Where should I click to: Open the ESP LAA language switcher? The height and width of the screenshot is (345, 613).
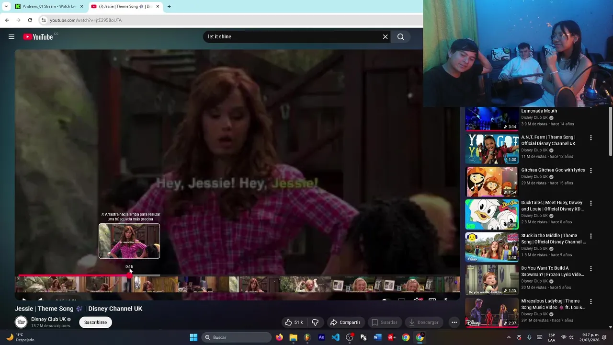pyautogui.click(x=552, y=337)
